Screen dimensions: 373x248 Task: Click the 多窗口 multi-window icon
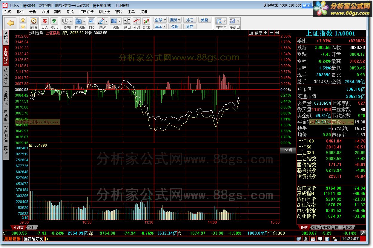(x=232, y=21)
